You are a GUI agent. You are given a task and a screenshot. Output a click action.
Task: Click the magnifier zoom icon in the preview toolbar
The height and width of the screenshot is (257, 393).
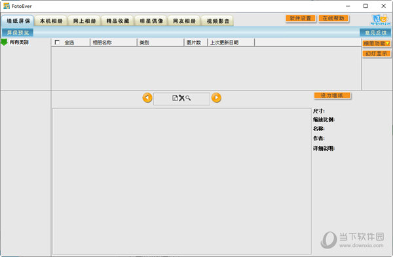pos(188,98)
